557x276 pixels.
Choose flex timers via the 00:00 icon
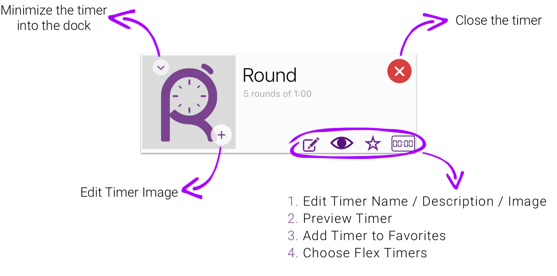(403, 144)
